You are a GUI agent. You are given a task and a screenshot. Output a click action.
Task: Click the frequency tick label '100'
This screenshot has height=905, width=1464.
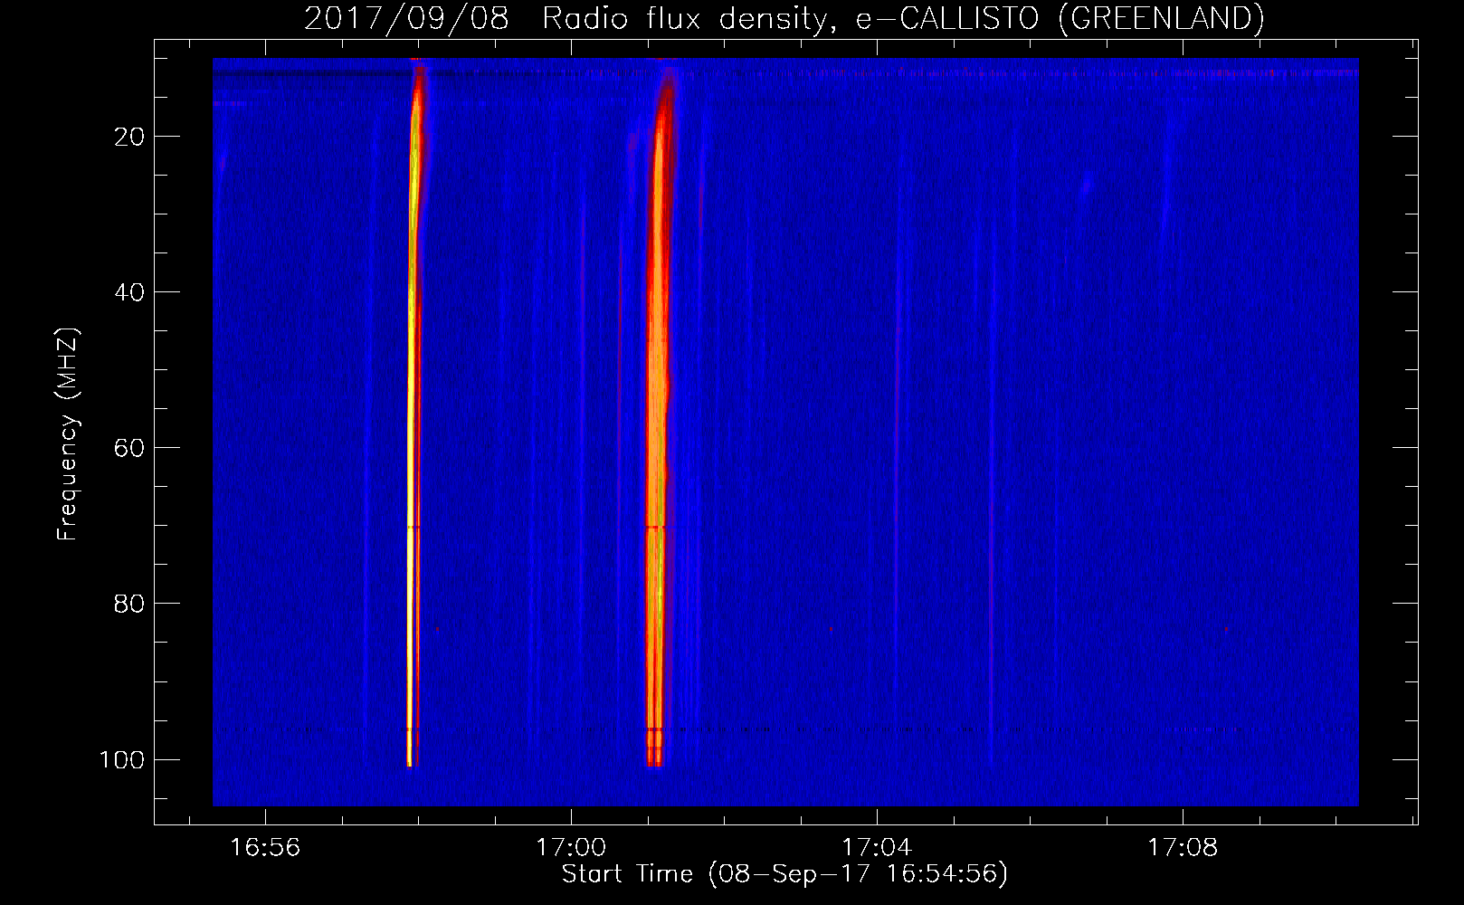(122, 759)
